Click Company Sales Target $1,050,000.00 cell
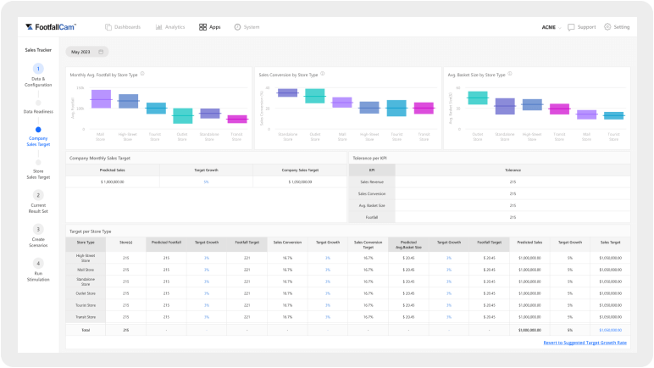The height and width of the screenshot is (368, 654). [300, 182]
